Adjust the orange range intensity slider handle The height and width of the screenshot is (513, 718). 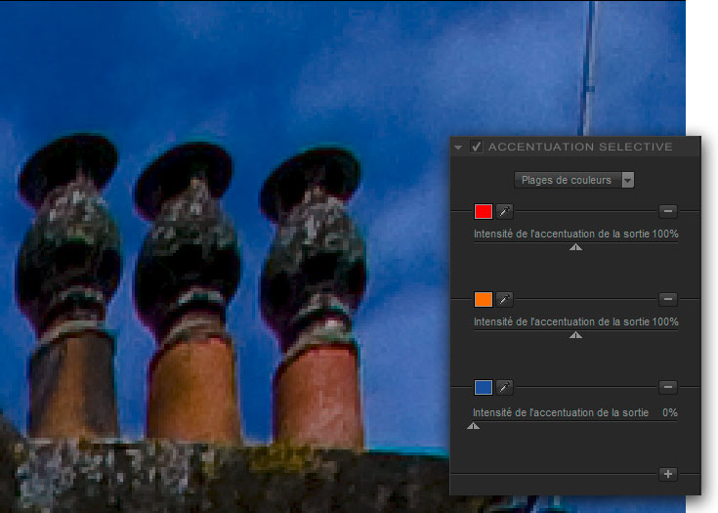click(575, 335)
